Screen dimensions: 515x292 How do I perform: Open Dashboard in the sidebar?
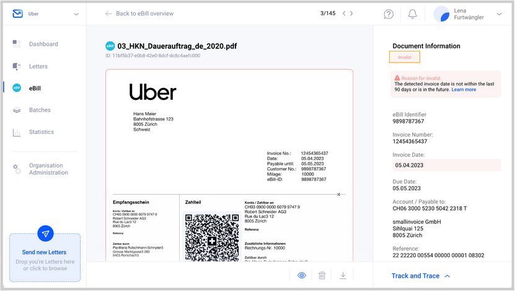pyautogui.click(x=43, y=44)
